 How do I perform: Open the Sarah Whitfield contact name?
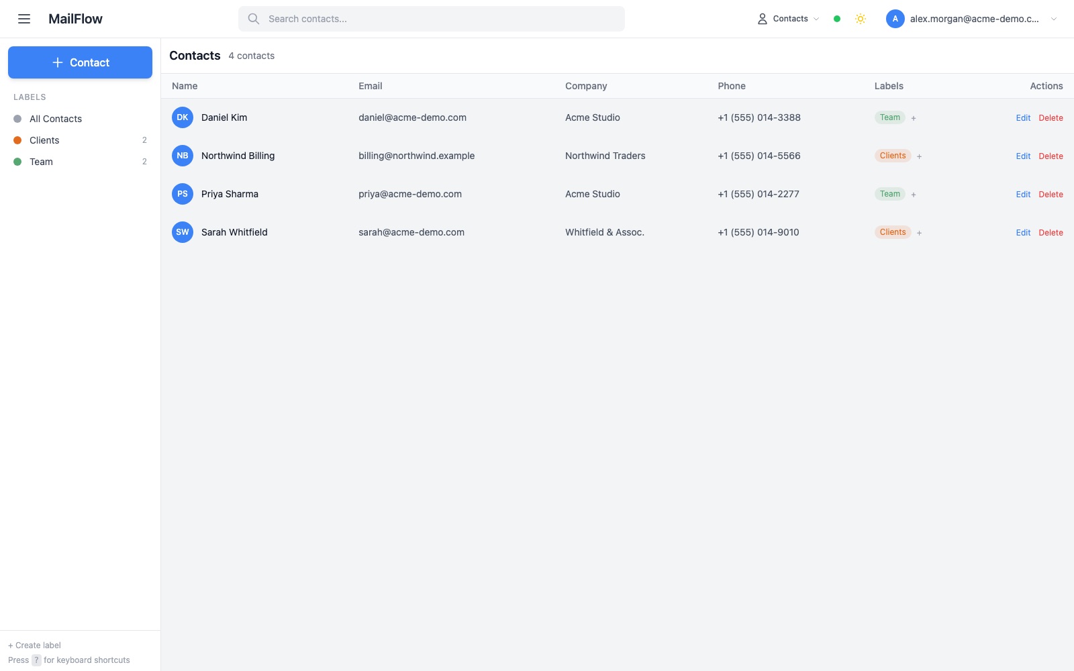click(x=234, y=232)
